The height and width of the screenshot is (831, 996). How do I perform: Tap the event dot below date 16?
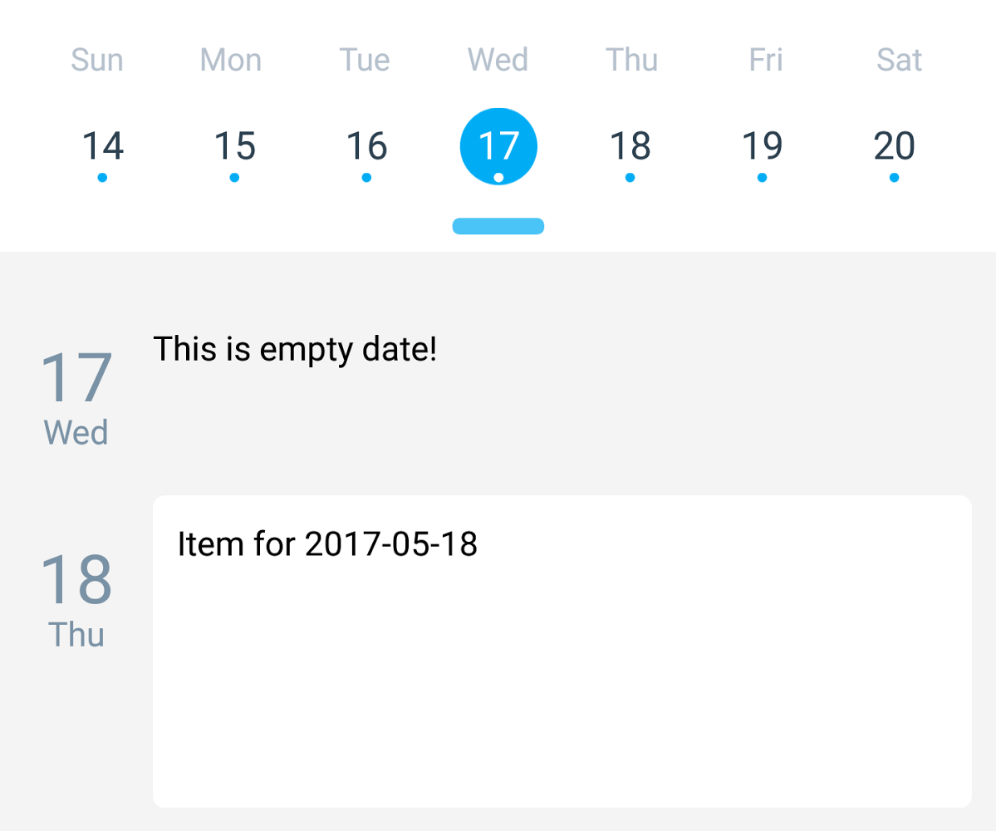pyautogui.click(x=366, y=177)
